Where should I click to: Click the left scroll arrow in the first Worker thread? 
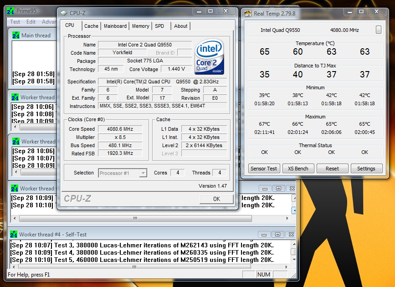tap(15, 127)
